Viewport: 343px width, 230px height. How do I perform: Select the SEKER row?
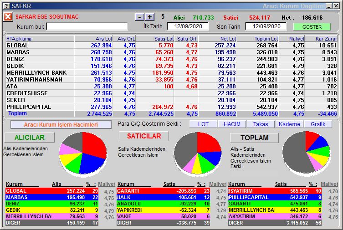point(172,100)
